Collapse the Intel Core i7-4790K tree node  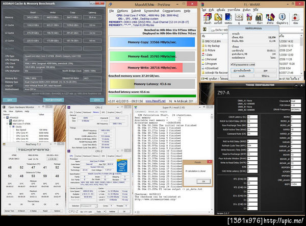(x=7, y=122)
